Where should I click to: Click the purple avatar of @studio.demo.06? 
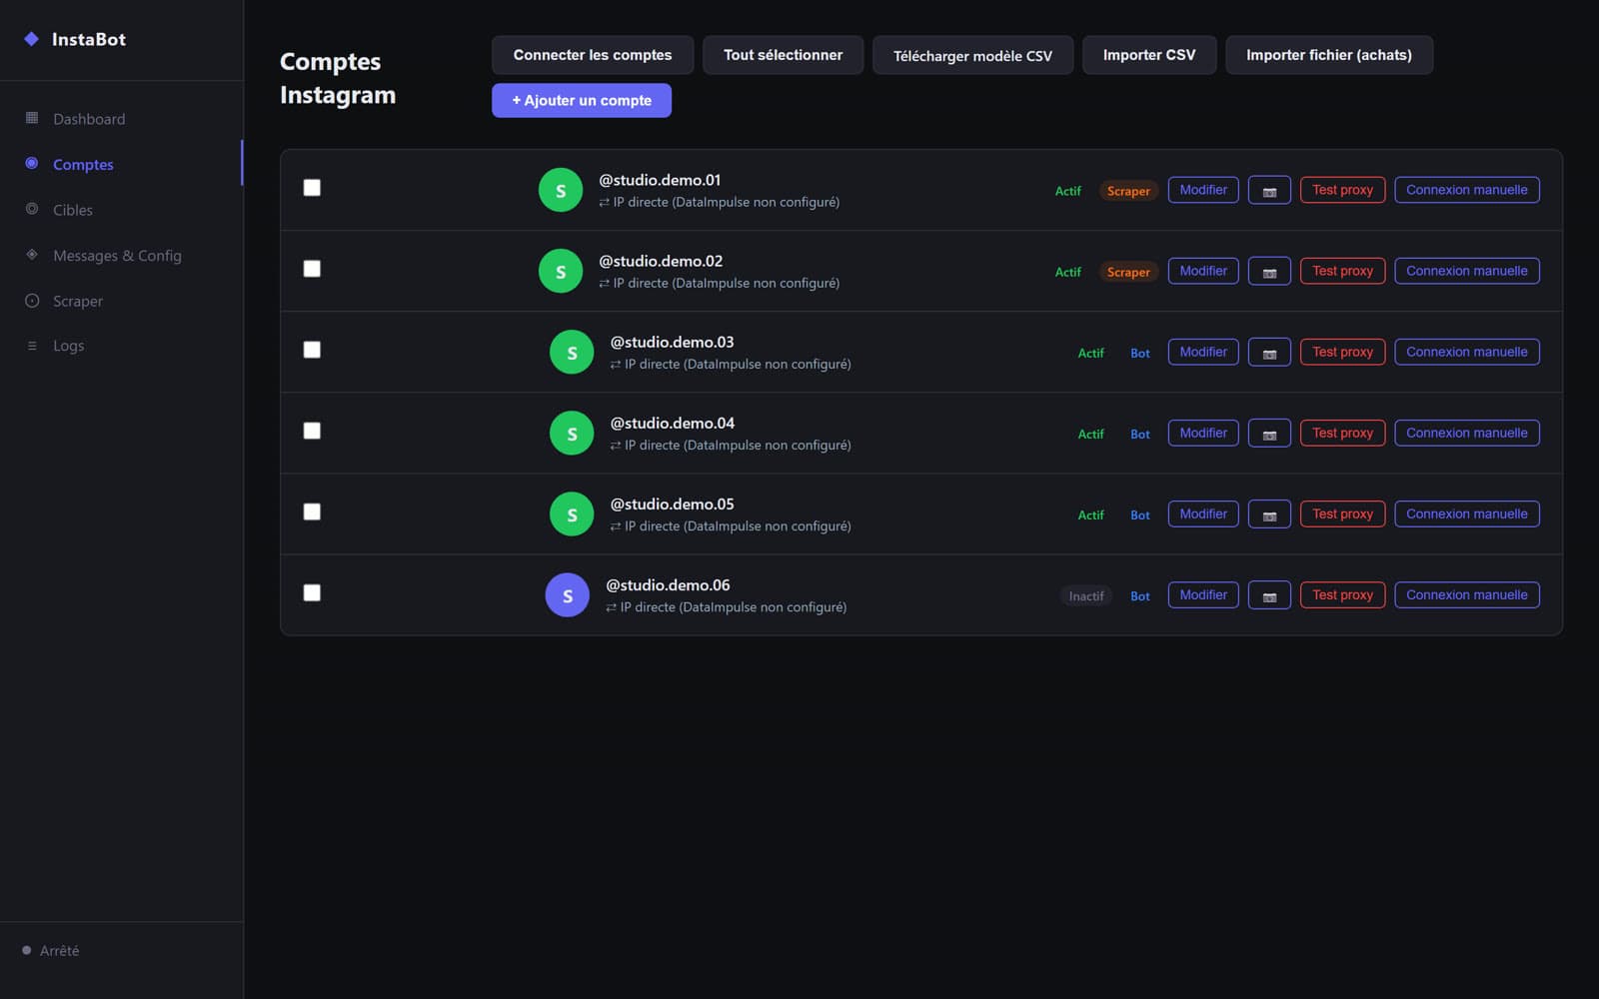[567, 594]
